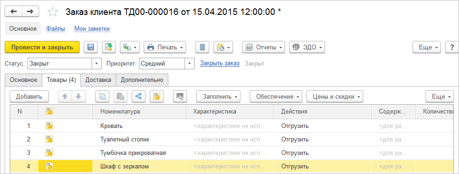Open the document structure list icon
The width and height of the screenshot is (459, 174).
tap(202, 47)
